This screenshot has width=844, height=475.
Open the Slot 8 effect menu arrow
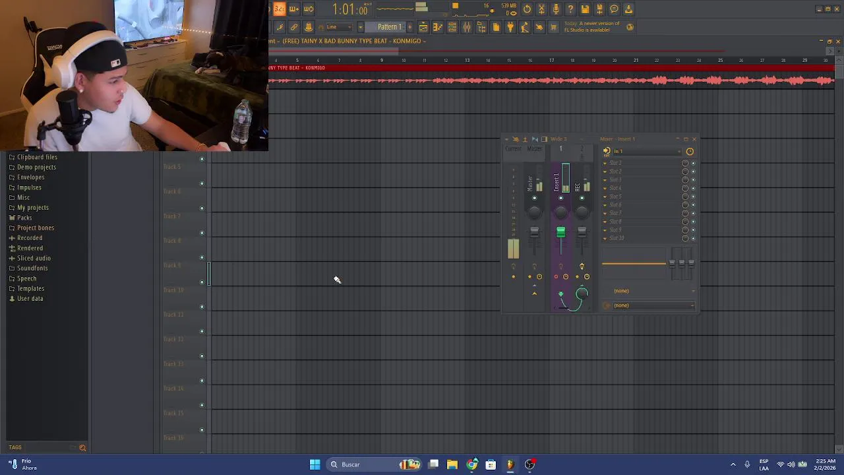click(x=605, y=222)
